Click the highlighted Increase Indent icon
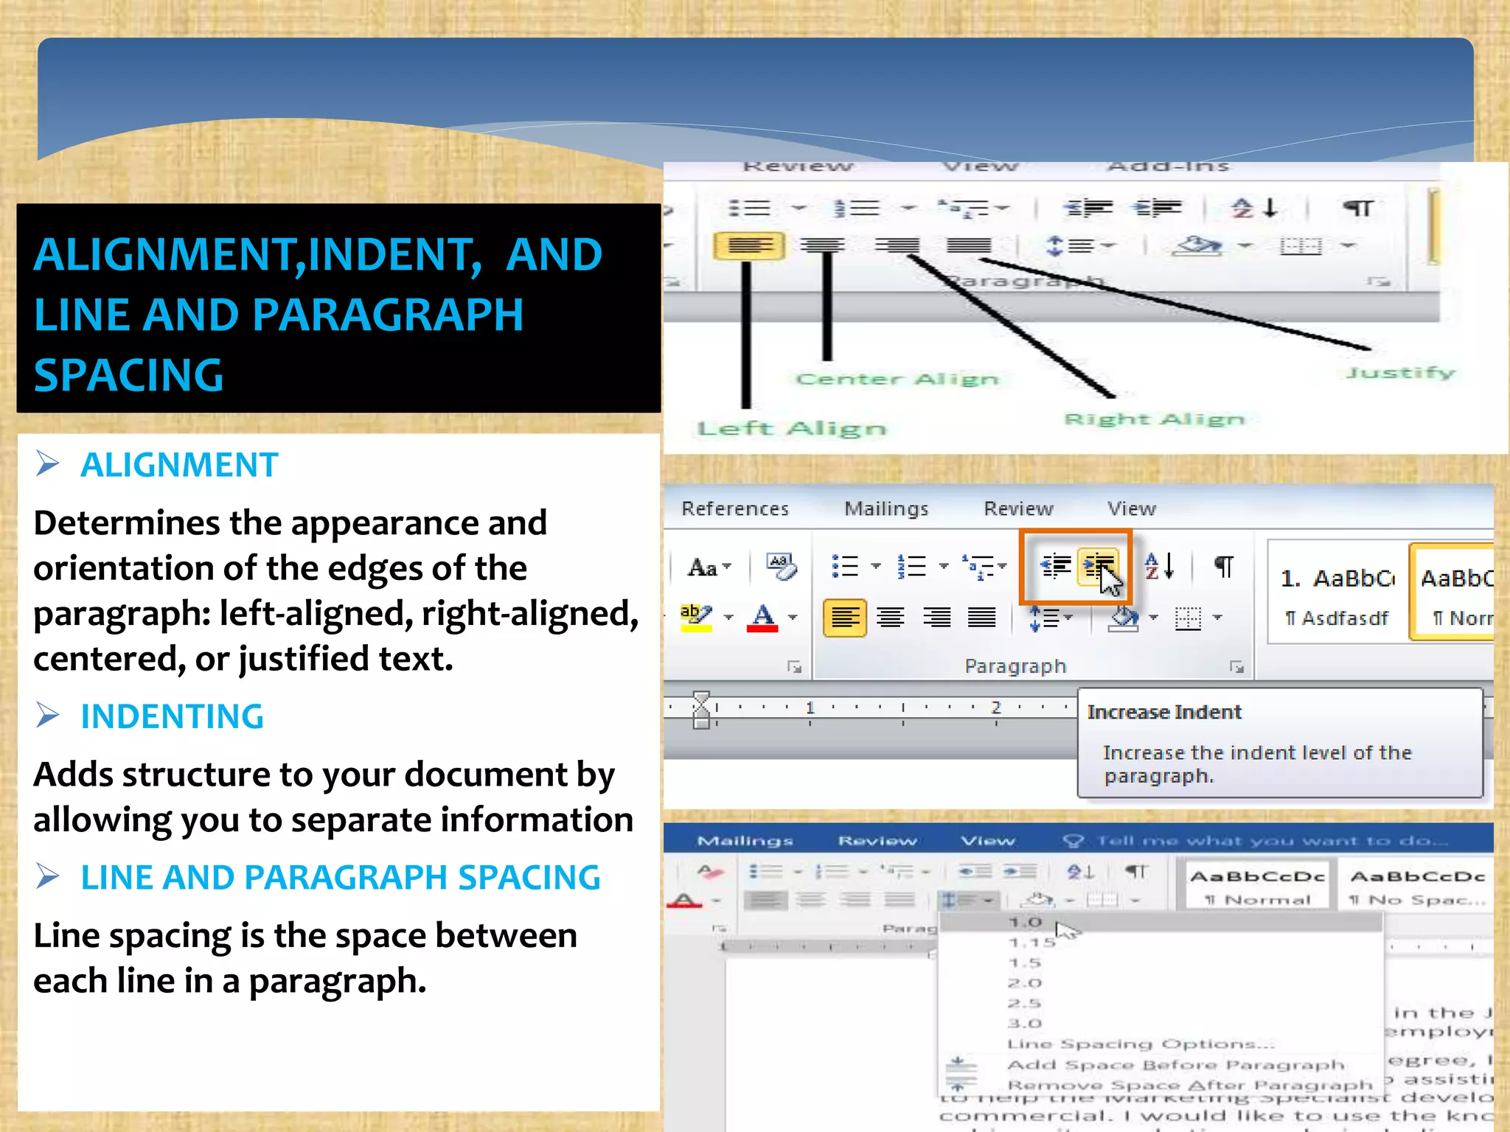 (x=1099, y=566)
